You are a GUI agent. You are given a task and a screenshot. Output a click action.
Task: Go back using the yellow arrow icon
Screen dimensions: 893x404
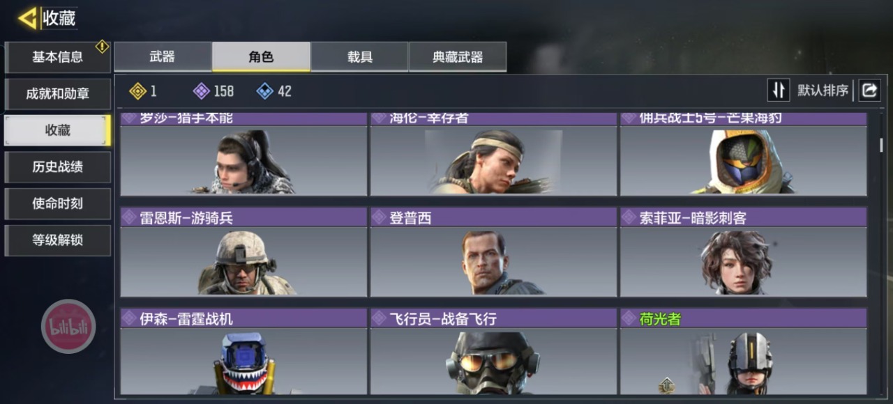27,18
